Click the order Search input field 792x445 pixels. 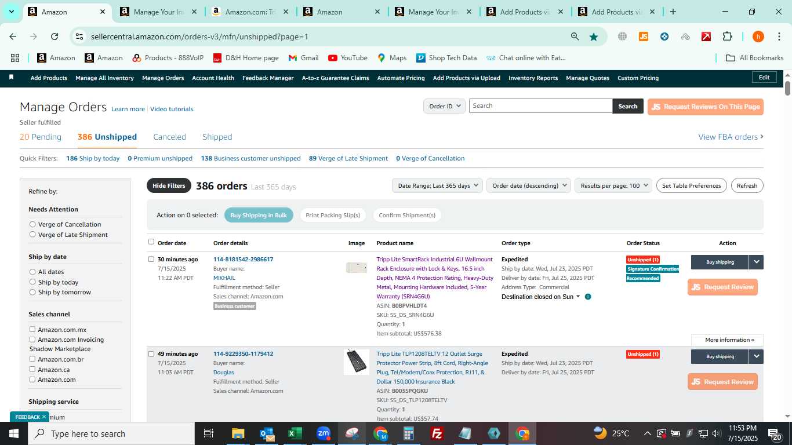540,106
